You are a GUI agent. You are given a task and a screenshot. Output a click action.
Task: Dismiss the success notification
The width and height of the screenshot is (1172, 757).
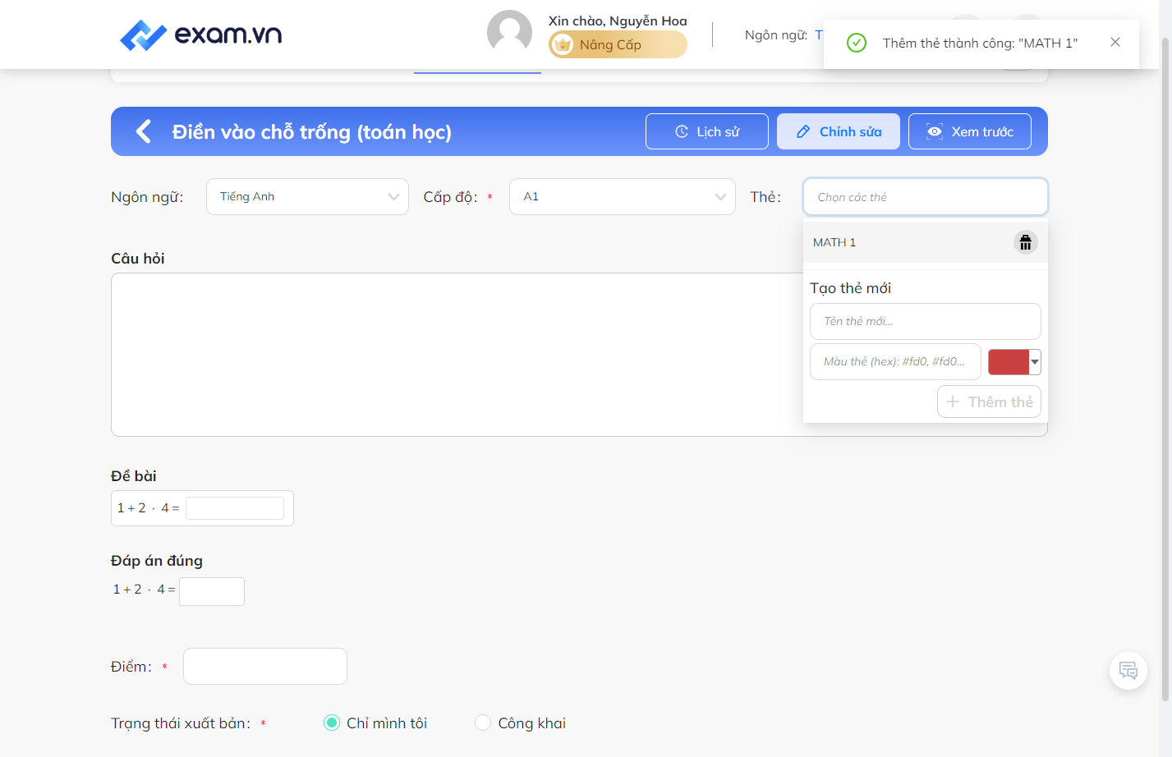click(x=1115, y=42)
